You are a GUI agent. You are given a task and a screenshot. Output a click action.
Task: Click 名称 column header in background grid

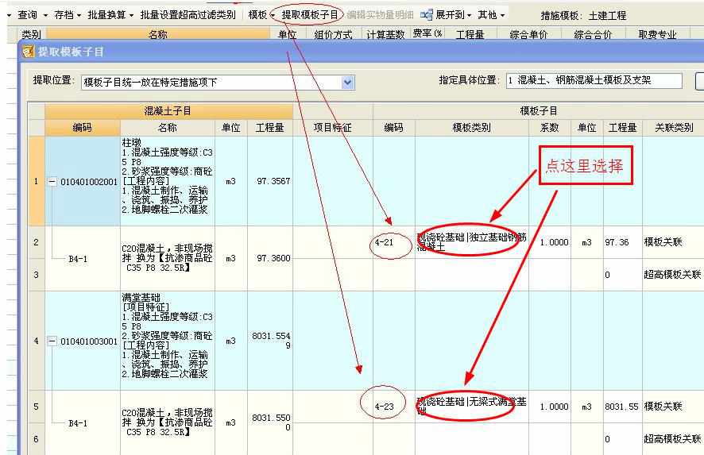[x=158, y=34]
